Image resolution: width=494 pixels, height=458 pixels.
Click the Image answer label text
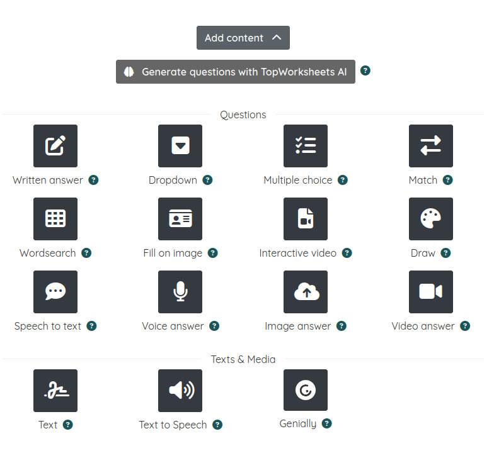pos(298,326)
